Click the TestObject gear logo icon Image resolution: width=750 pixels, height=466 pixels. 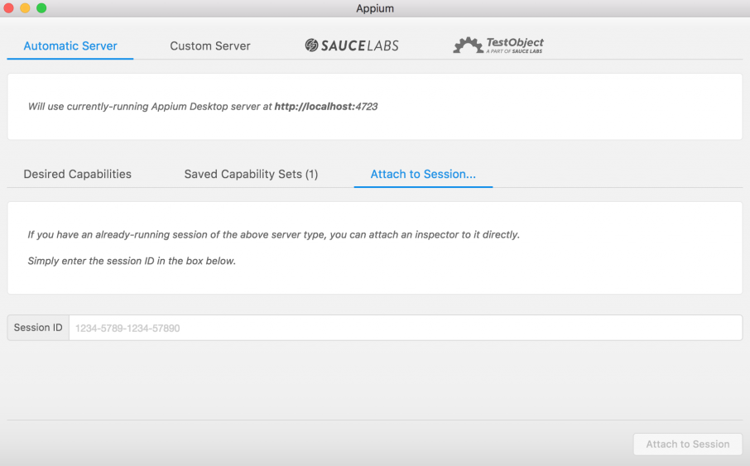coord(468,46)
